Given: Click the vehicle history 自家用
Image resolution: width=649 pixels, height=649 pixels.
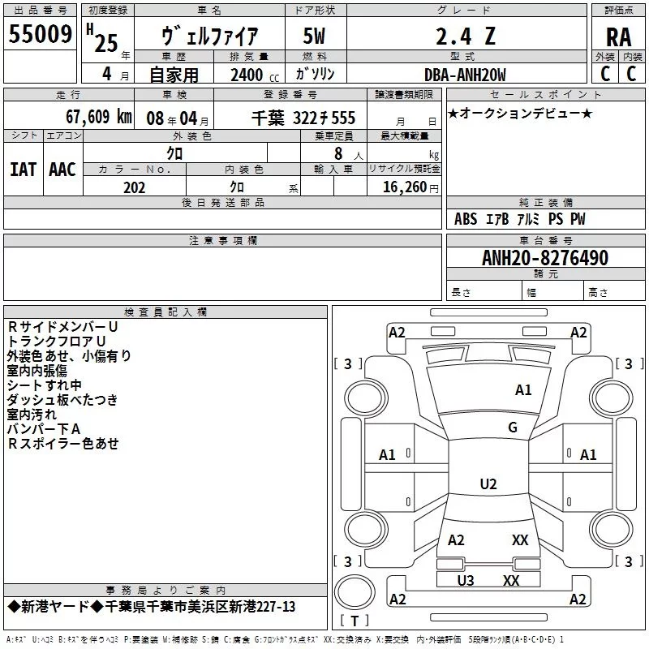Looking at the screenshot, I should (174, 75).
